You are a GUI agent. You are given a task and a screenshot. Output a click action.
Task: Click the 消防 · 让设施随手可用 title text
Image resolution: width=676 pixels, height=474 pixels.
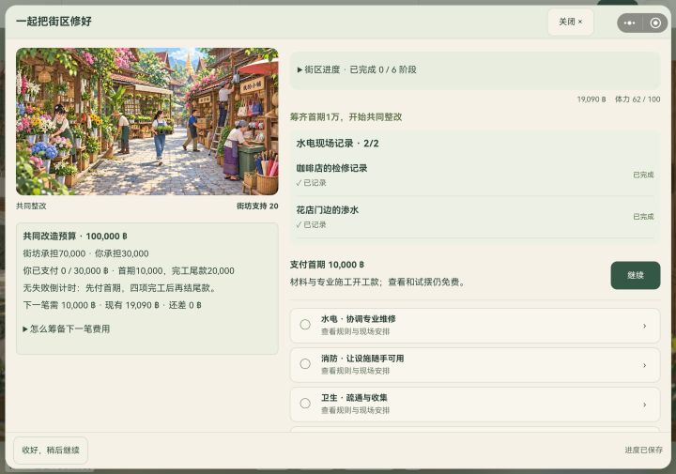[x=362, y=359]
